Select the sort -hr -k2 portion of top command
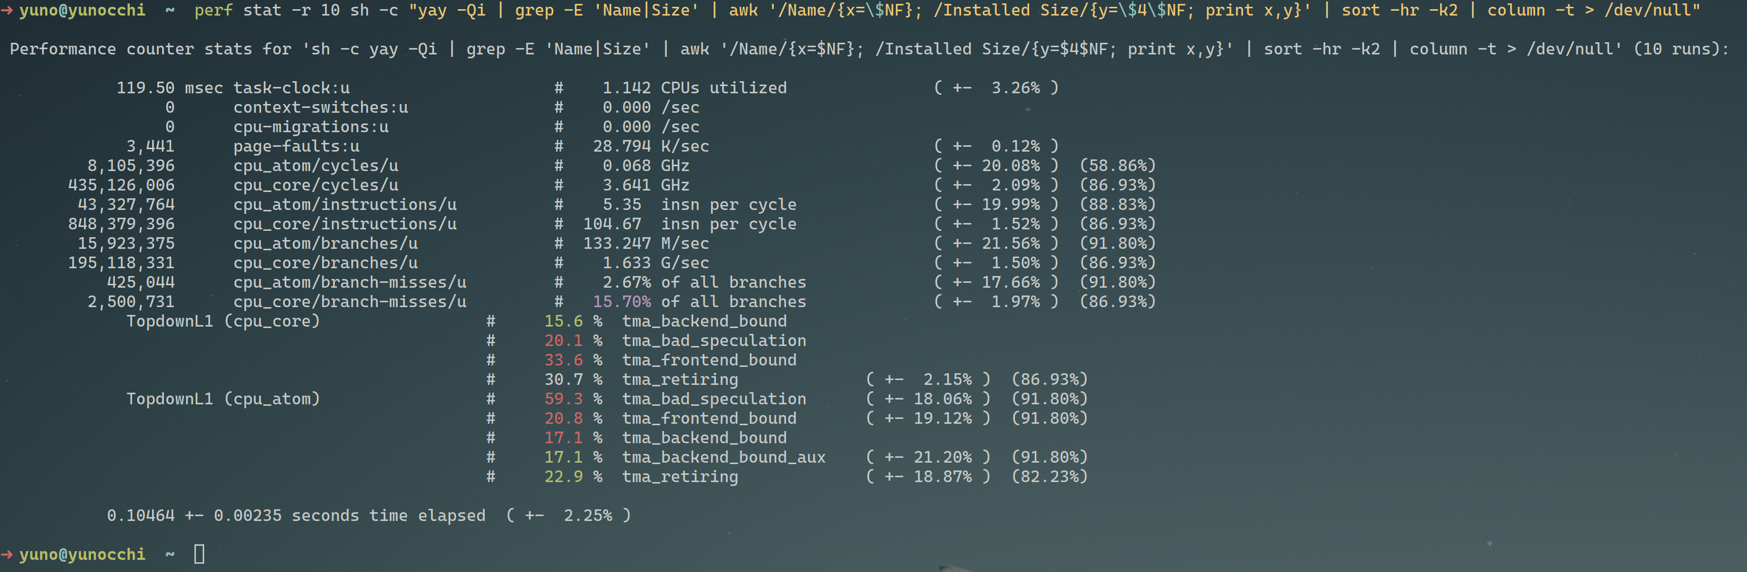Screen dimensions: 1747x572 1399,11
